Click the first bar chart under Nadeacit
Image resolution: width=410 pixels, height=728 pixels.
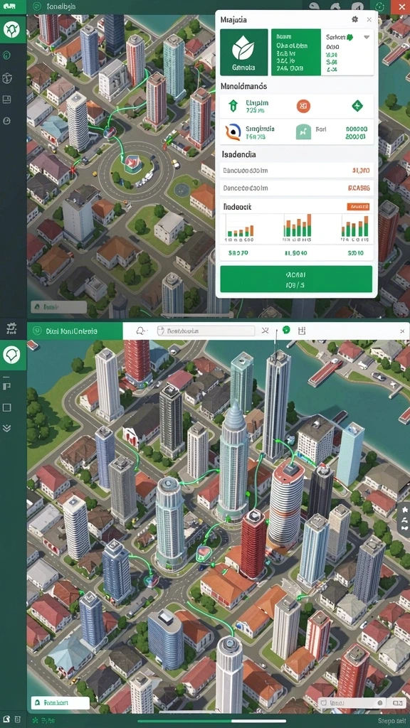pos(240,229)
